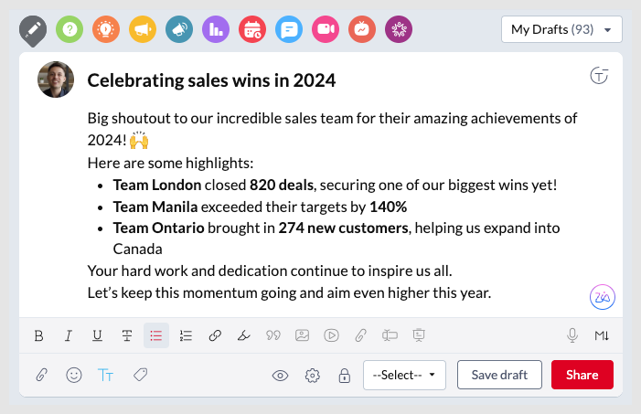Click the microphone dictation icon
This screenshot has height=414, width=641.
[x=572, y=335]
